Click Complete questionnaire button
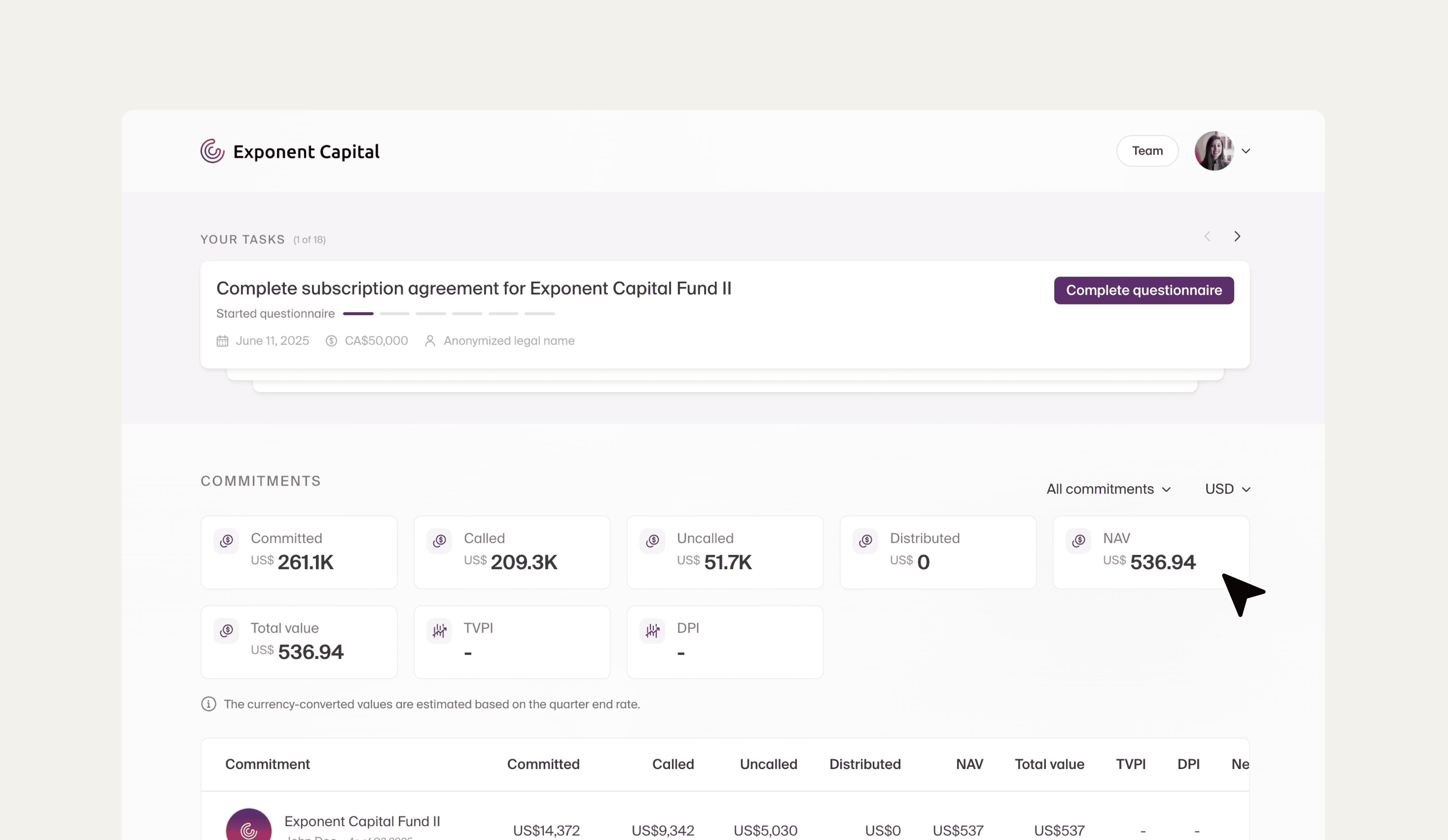 point(1144,290)
